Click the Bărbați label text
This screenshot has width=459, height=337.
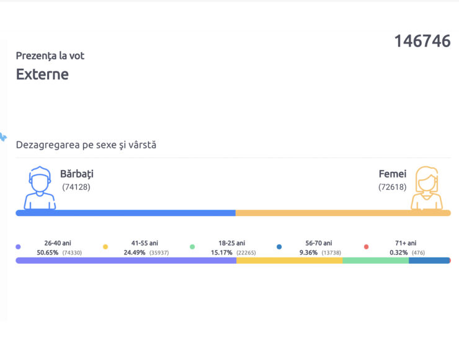coord(77,174)
